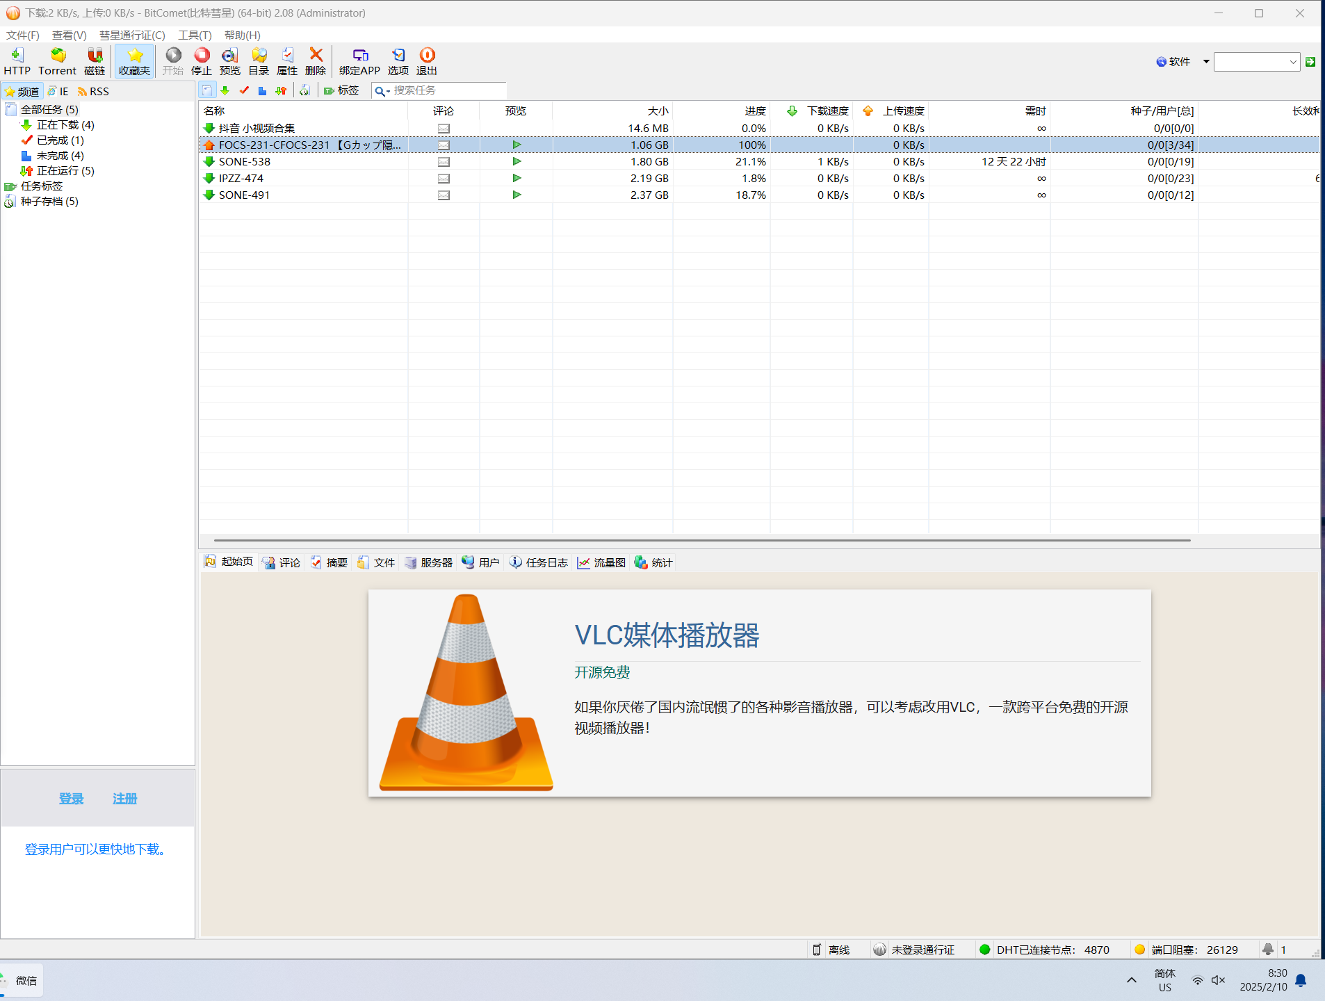Click the HTTP download toolbar icon

click(x=17, y=61)
